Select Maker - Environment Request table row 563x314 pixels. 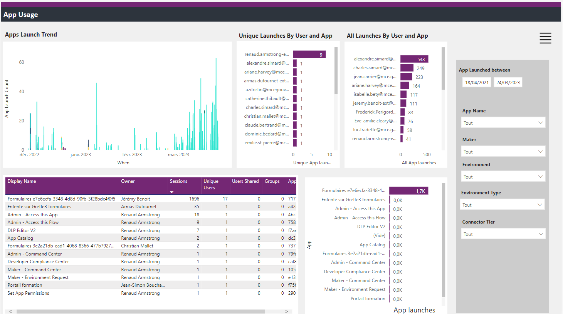coord(151,277)
